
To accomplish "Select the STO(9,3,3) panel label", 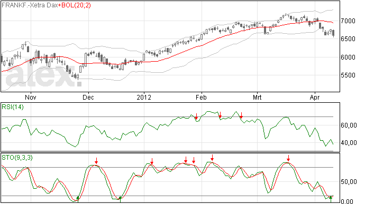I will [x=17, y=158].
